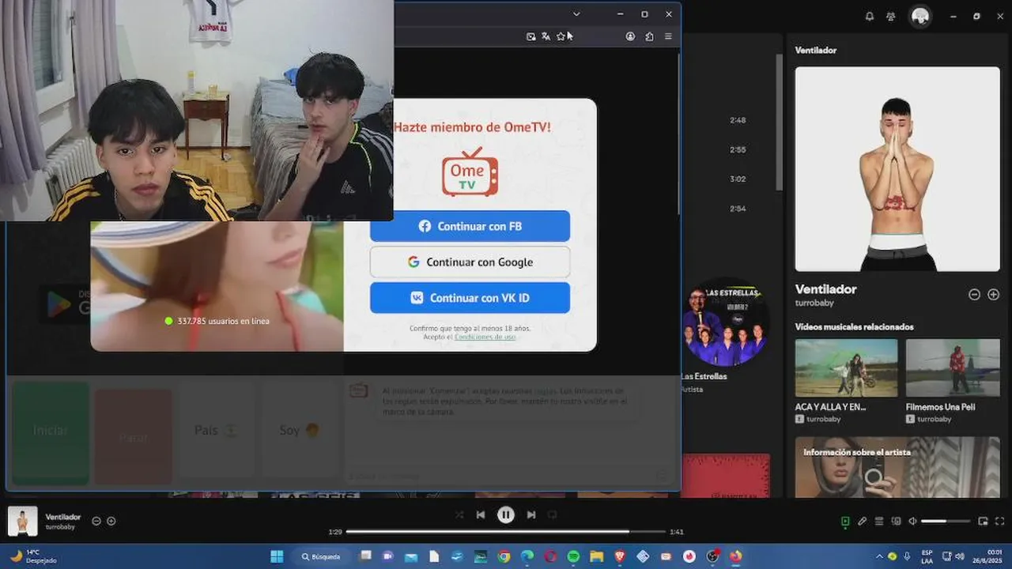The image size is (1012, 569).
Task: Open the Windows Start menu
Action: tap(277, 556)
